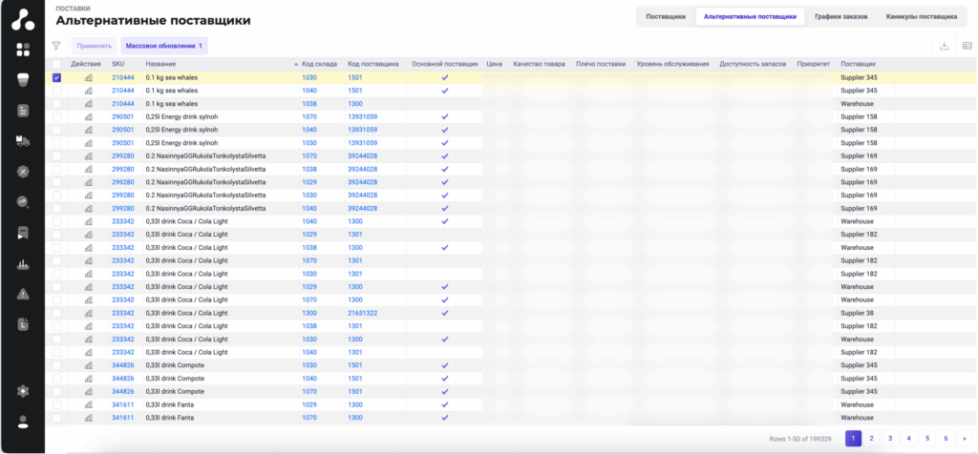Screen dimensions: 978x454
Task: Check the first Energy drink sylnoh row
Action: coord(57,116)
